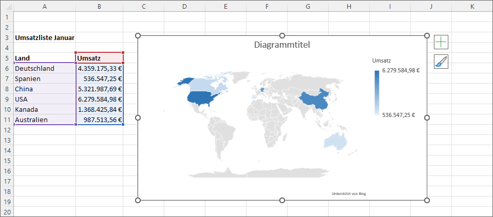Click the select-all corner of the sheet
The width and height of the screenshot is (493, 217).
[7, 6]
